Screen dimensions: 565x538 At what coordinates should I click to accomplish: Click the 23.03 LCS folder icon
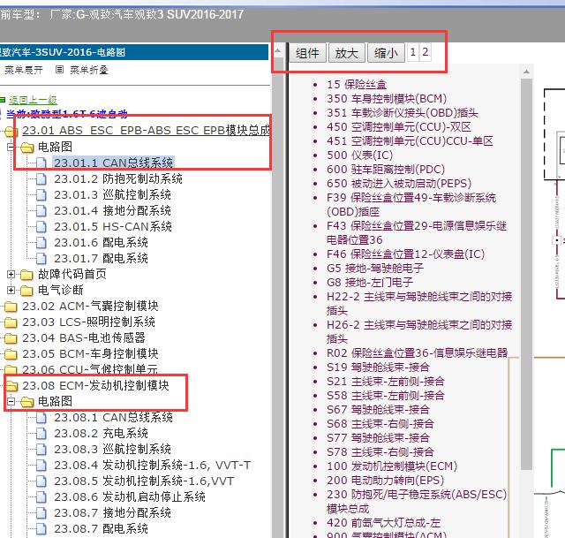tap(11, 322)
